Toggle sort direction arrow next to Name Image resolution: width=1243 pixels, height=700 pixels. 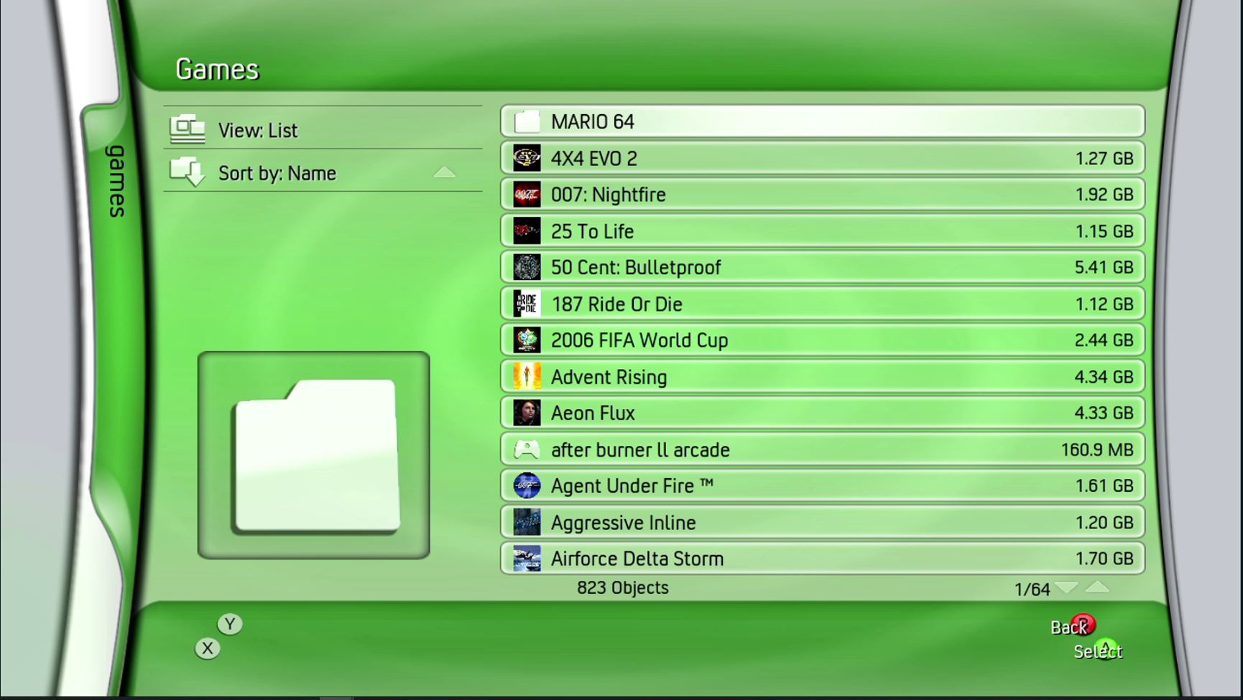click(x=445, y=172)
